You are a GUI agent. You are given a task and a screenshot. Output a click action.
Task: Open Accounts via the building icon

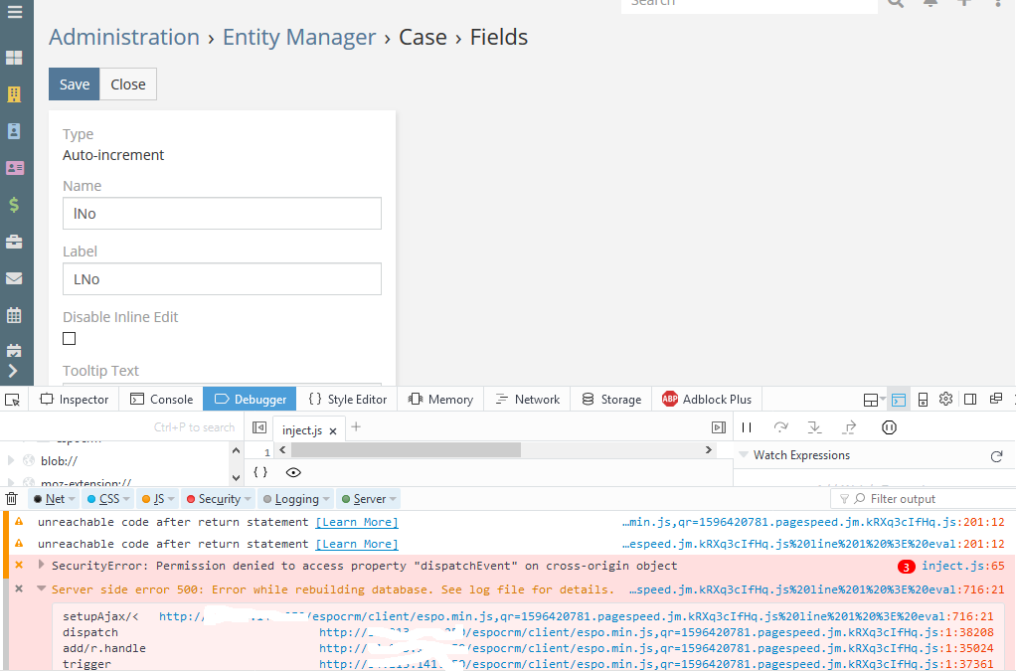[14, 94]
